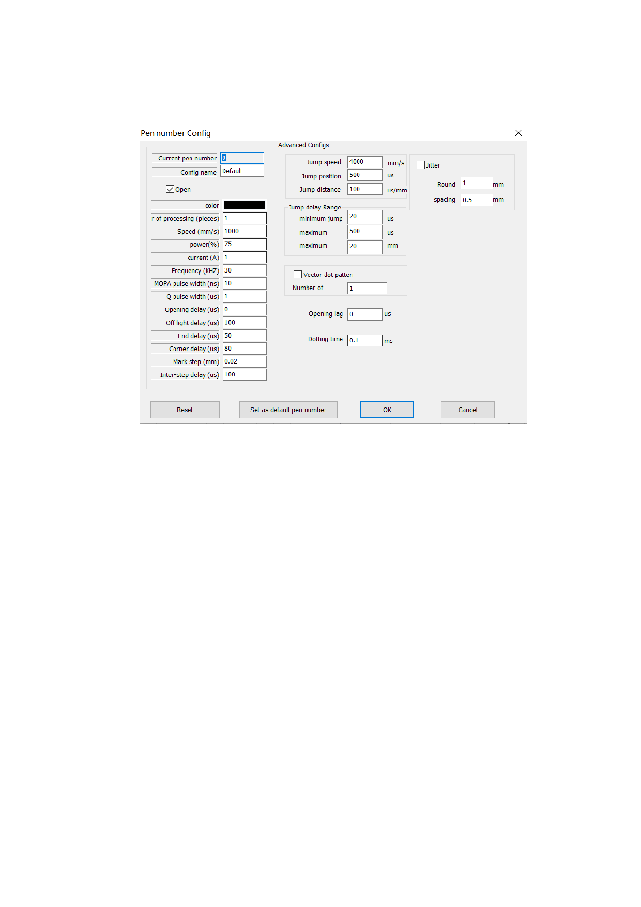This screenshot has width=641, height=907.
Task: Click into the power(%) field
Action: pyautogui.click(x=244, y=244)
